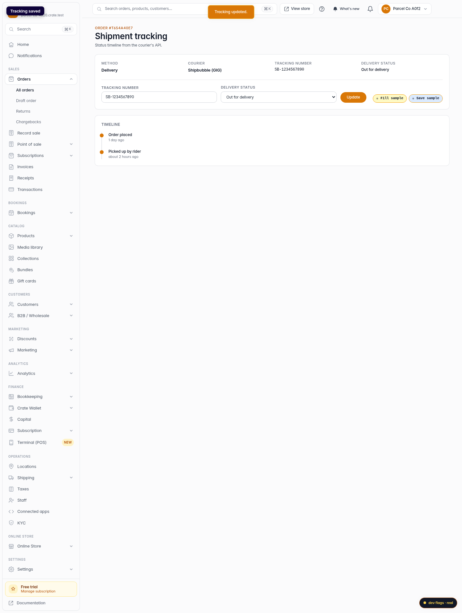
Task: Click Shipbubble (GIG) courier text
Action: point(205,70)
